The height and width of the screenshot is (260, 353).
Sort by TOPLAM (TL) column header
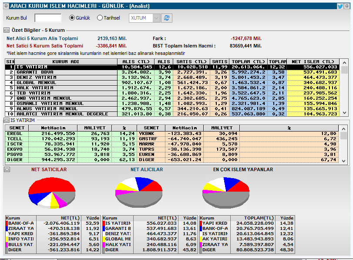tap(248, 62)
